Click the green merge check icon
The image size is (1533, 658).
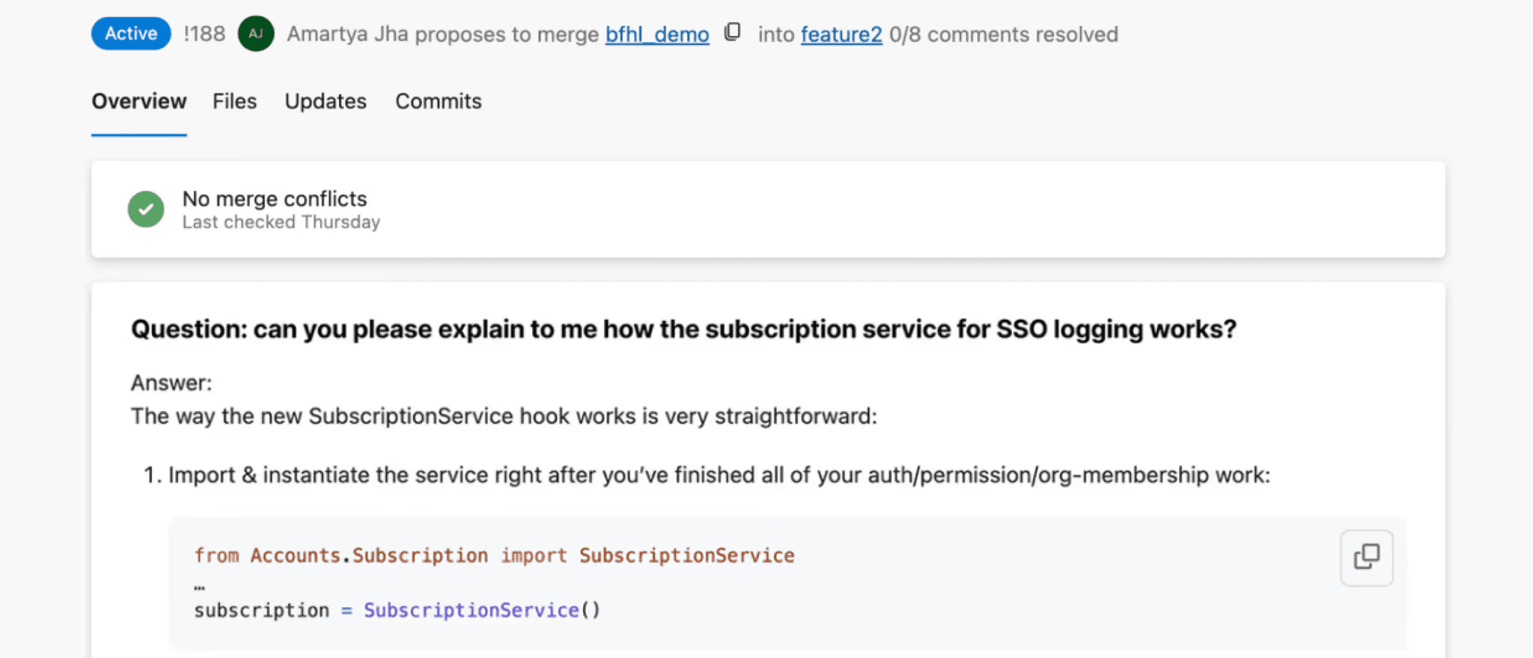146,209
